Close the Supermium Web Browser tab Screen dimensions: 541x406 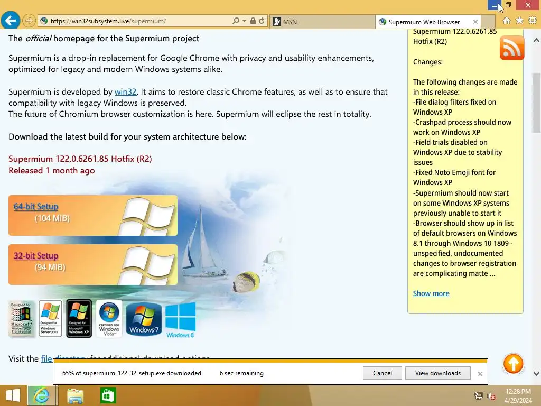click(475, 22)
